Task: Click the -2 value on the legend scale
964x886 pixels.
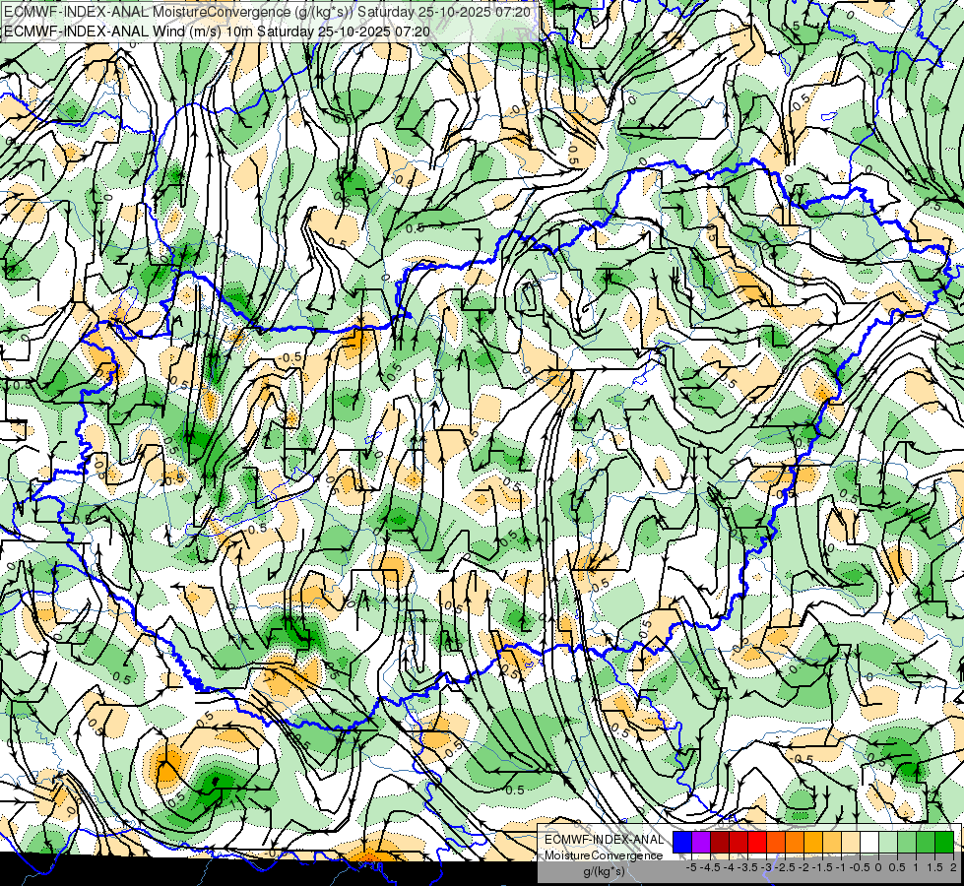Action: tap(805, 867)
